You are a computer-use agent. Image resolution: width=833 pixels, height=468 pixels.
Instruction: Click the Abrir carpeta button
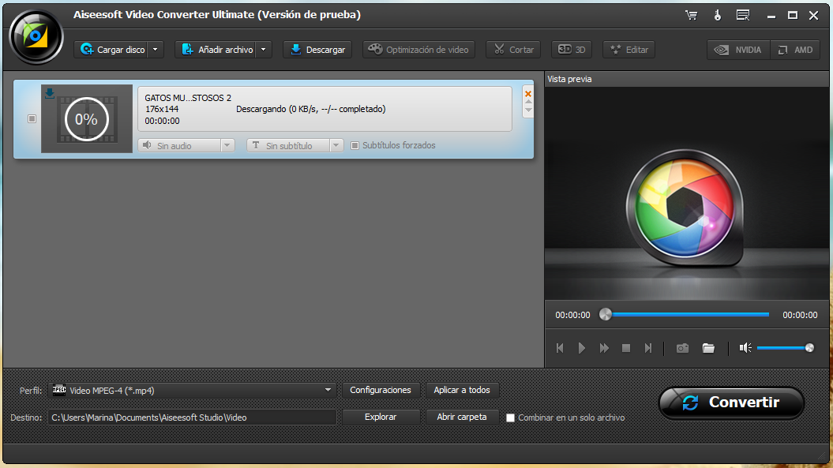click(462, 417)
